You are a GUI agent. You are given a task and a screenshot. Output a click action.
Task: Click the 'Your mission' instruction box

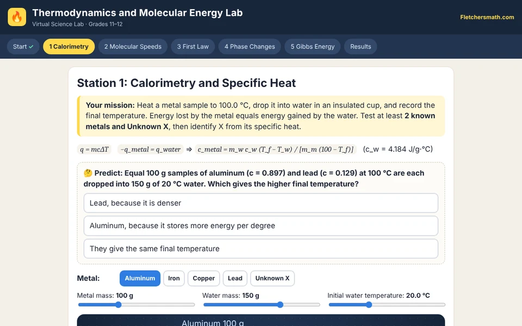click(261, 116)
